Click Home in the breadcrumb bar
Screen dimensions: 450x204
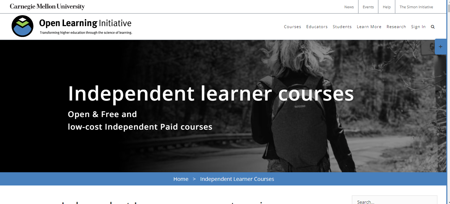click(x=181, y=179)
